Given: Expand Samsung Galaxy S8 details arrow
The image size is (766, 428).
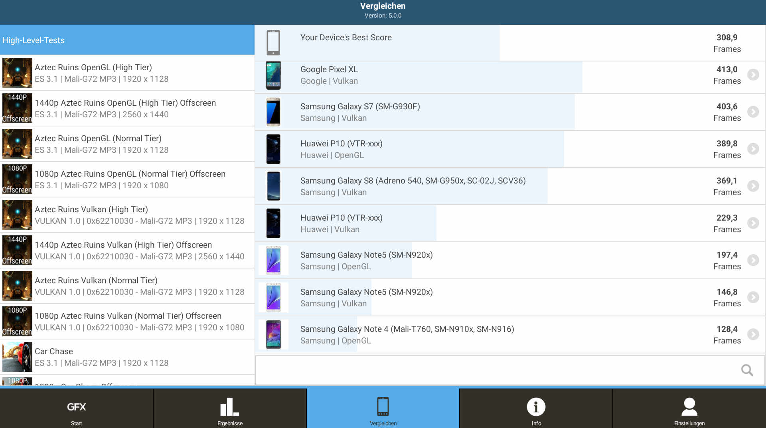Looking at the screenshot, I should point(753,186).
